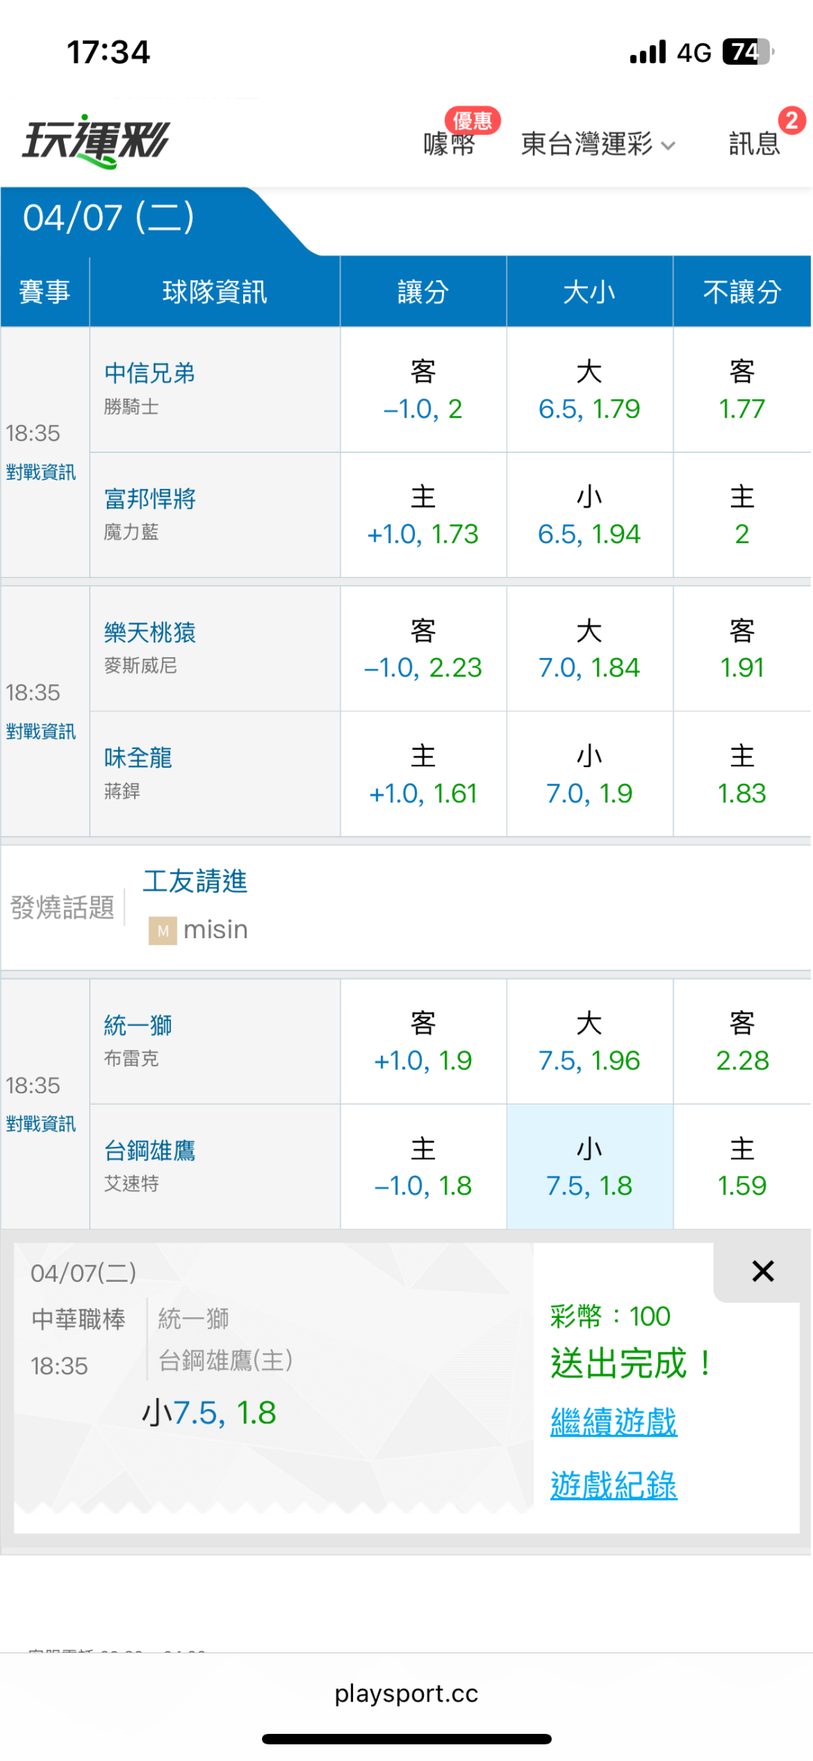Open 味全龍 team page
The width and height of the screenshot is (813, 1761).
pos(139,757)
